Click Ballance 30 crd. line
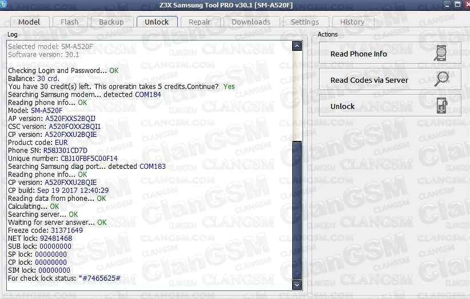The width and height of the screenshot is (470, 299). (x=34, y=78)
